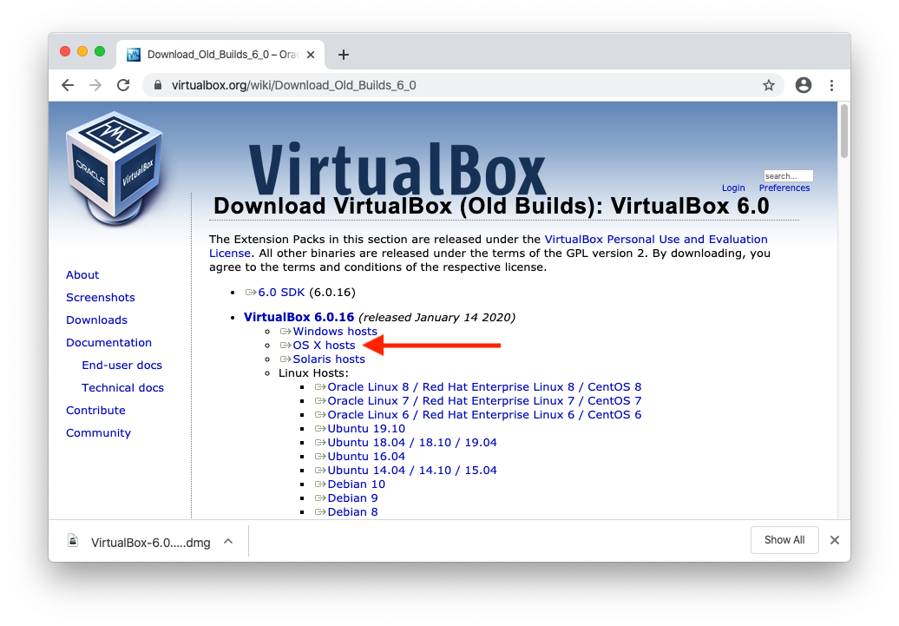Download the Debian 9 package
899x626 pixels.
352,498
